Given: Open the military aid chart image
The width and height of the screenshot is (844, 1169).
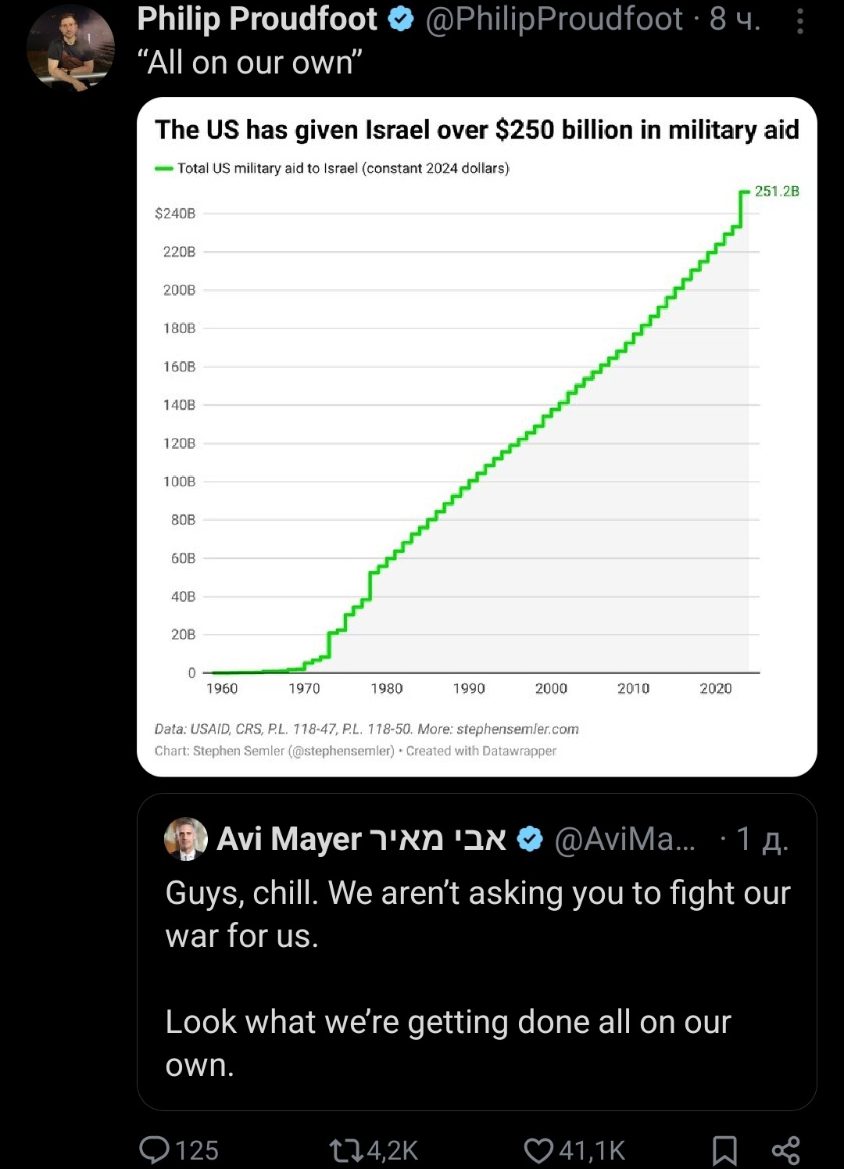Looking at the screenshot, I should coord(477,436).
